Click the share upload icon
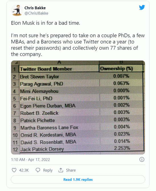Viewport: 156px width, 191px height. coord(61,170)
